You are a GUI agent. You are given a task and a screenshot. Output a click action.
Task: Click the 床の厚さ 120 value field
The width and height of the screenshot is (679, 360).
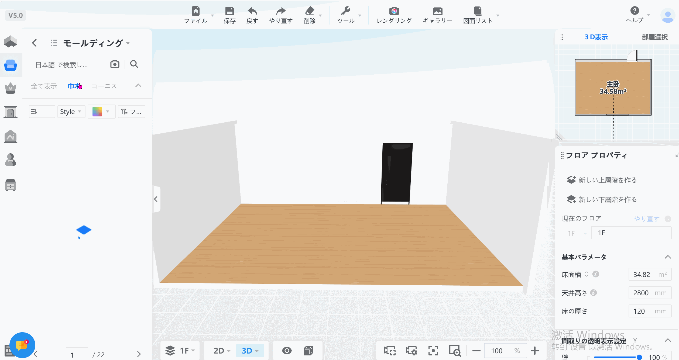point(650,311)
